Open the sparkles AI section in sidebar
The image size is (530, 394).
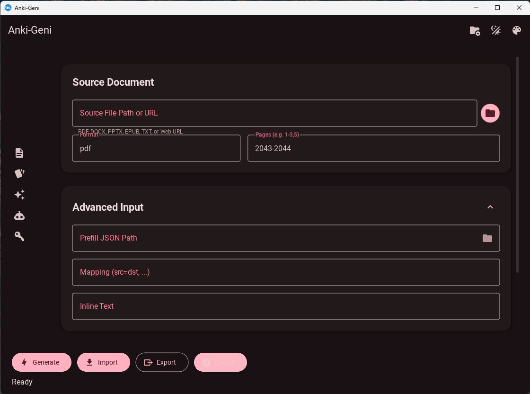19,195
